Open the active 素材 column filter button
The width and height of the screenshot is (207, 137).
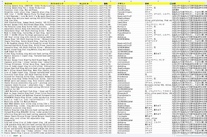click(x=171, y=4)
